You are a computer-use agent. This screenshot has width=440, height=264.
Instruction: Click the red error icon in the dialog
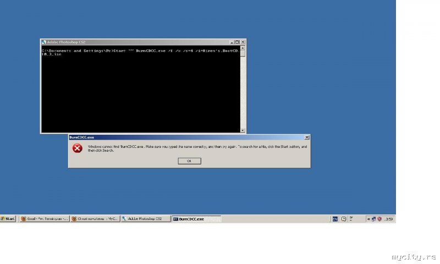pos(77,148)
